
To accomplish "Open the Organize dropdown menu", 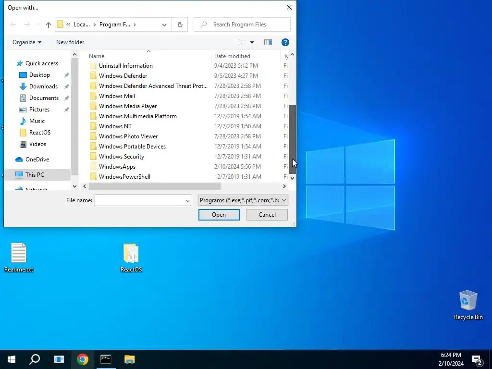I will 27,42.
